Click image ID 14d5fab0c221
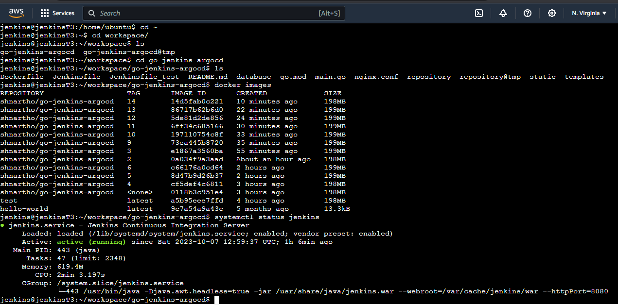The height and width of the screenshot is (305, 618). click(197, 102)
